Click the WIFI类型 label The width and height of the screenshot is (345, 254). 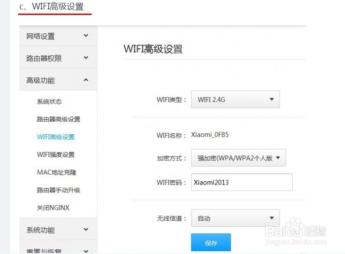(x=171, y=100)
